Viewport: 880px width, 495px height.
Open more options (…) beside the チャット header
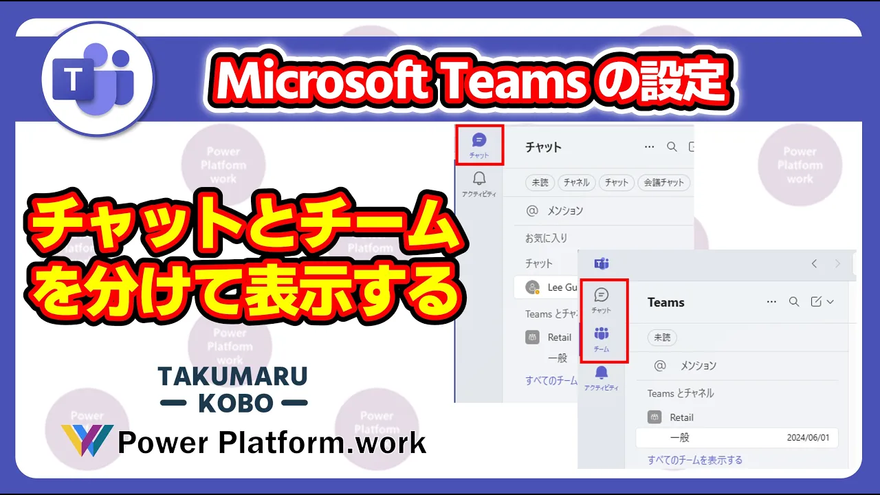[x=649, y=146]
